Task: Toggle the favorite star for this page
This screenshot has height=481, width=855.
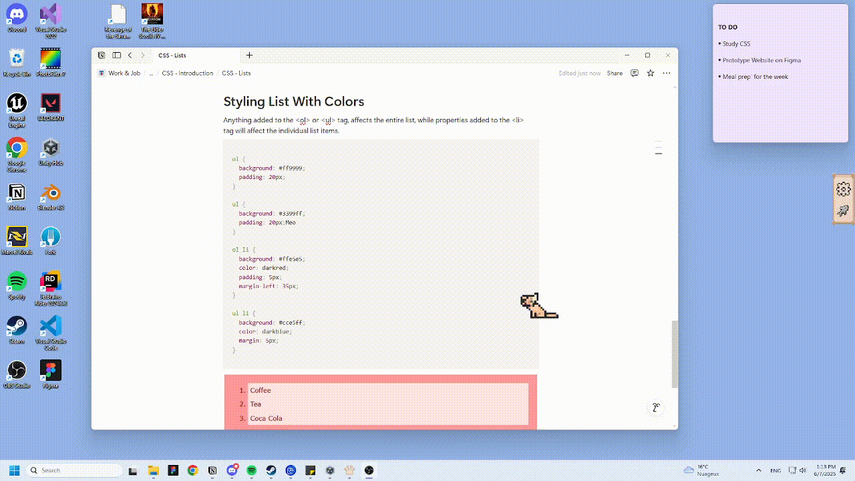Action: [651, 73]
